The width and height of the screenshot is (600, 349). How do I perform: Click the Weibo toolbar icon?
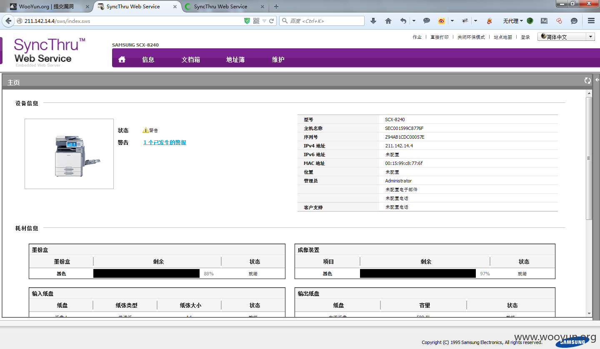point(442,21)
